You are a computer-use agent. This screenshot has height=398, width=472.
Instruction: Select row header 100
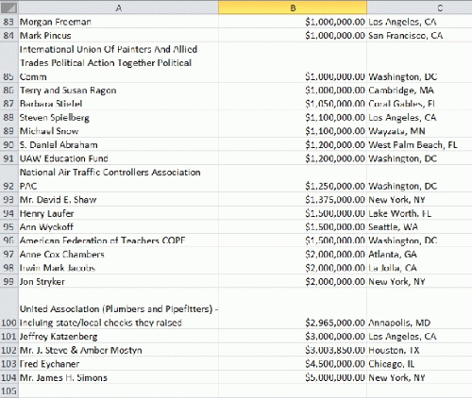pos(9,308)
